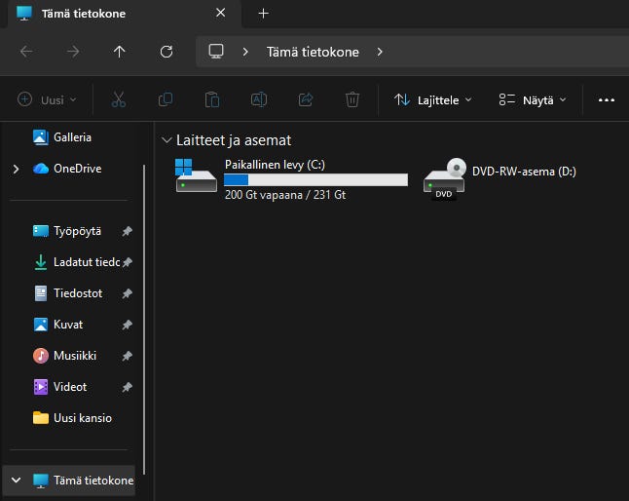This screenshot has width=629, height=501.
Task: Go up one folder level
Action: click(x=120, y=52)
